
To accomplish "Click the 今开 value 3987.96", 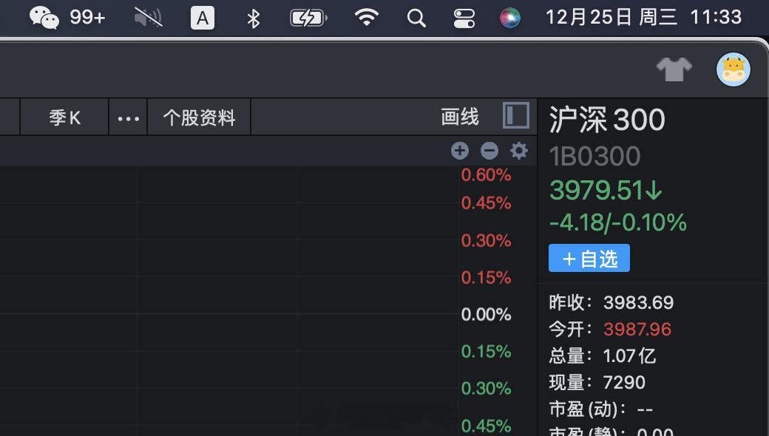I will pyautogui.click(x=637, y=329).
